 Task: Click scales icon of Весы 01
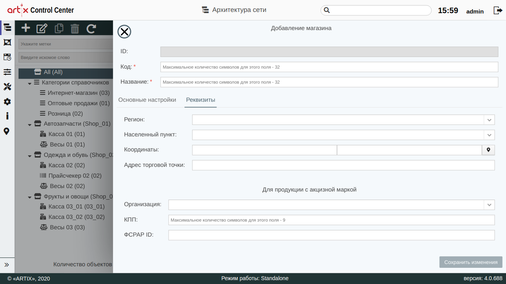click(x=44, y=145)
